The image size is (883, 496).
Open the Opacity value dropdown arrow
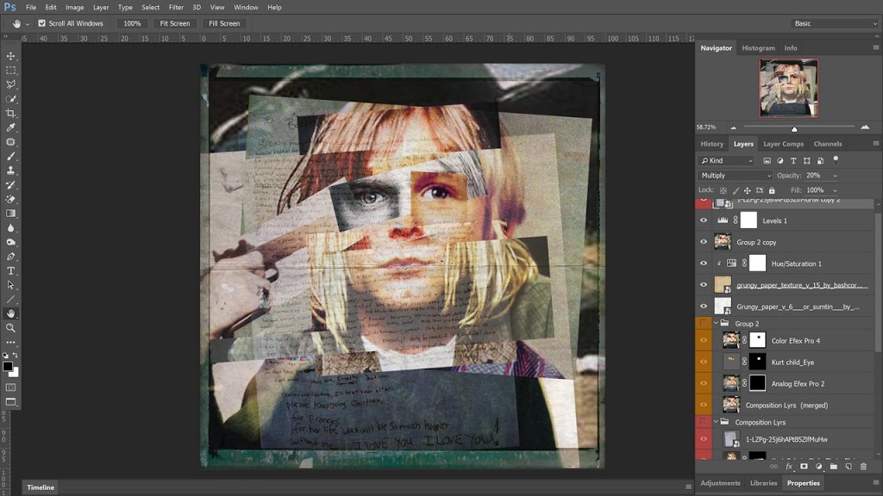pyautogui.click(x=835, y=176)
